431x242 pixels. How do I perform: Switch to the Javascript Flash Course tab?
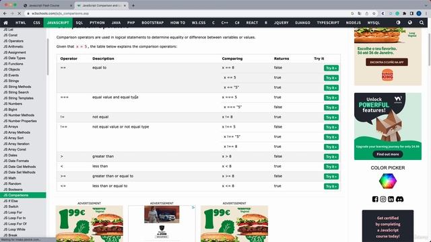[47, 5]
